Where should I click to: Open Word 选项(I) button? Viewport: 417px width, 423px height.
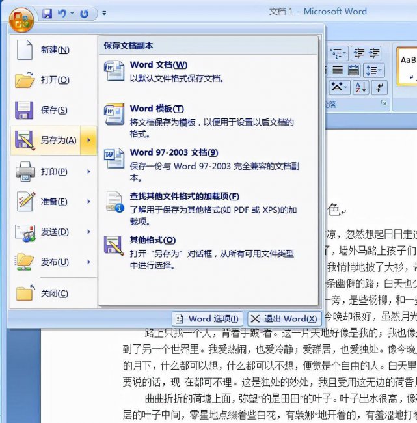pos(207,319)
